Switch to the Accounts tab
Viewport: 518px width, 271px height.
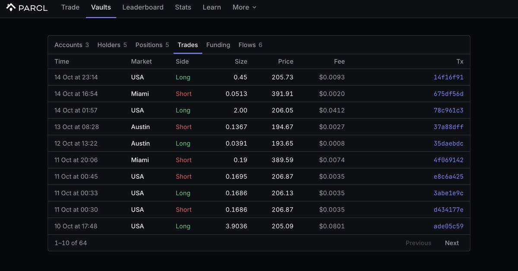[72, 45]
